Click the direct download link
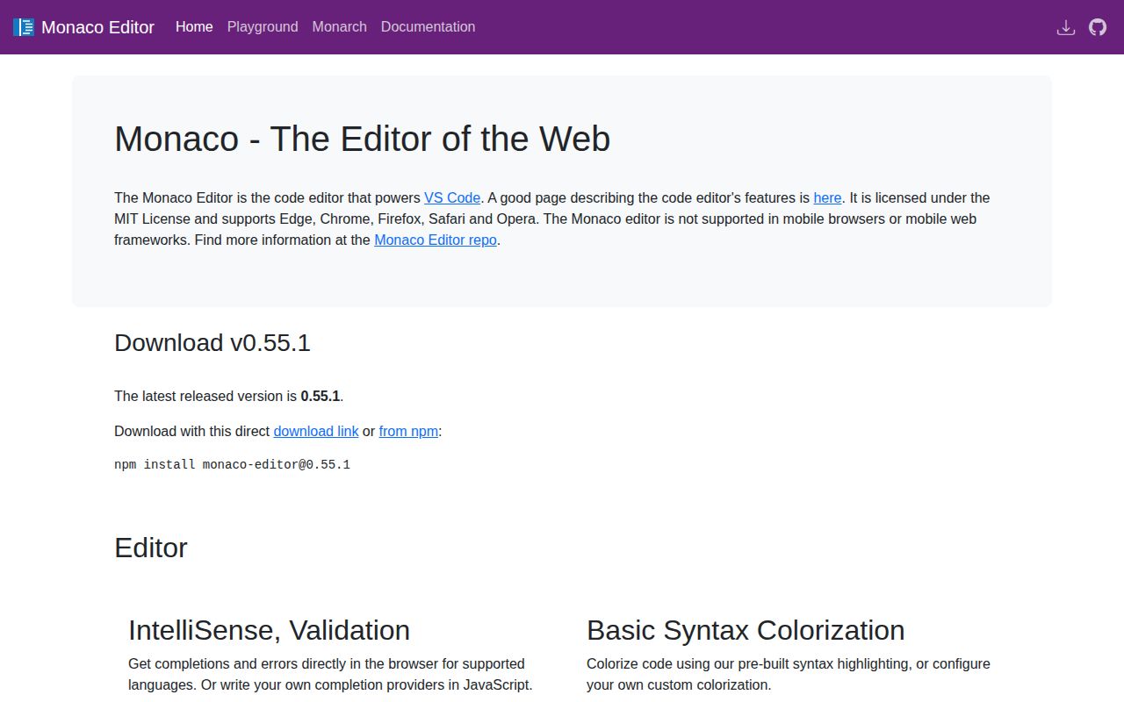The height and width of the screenshot is (702, 1124). pos(316,432)
